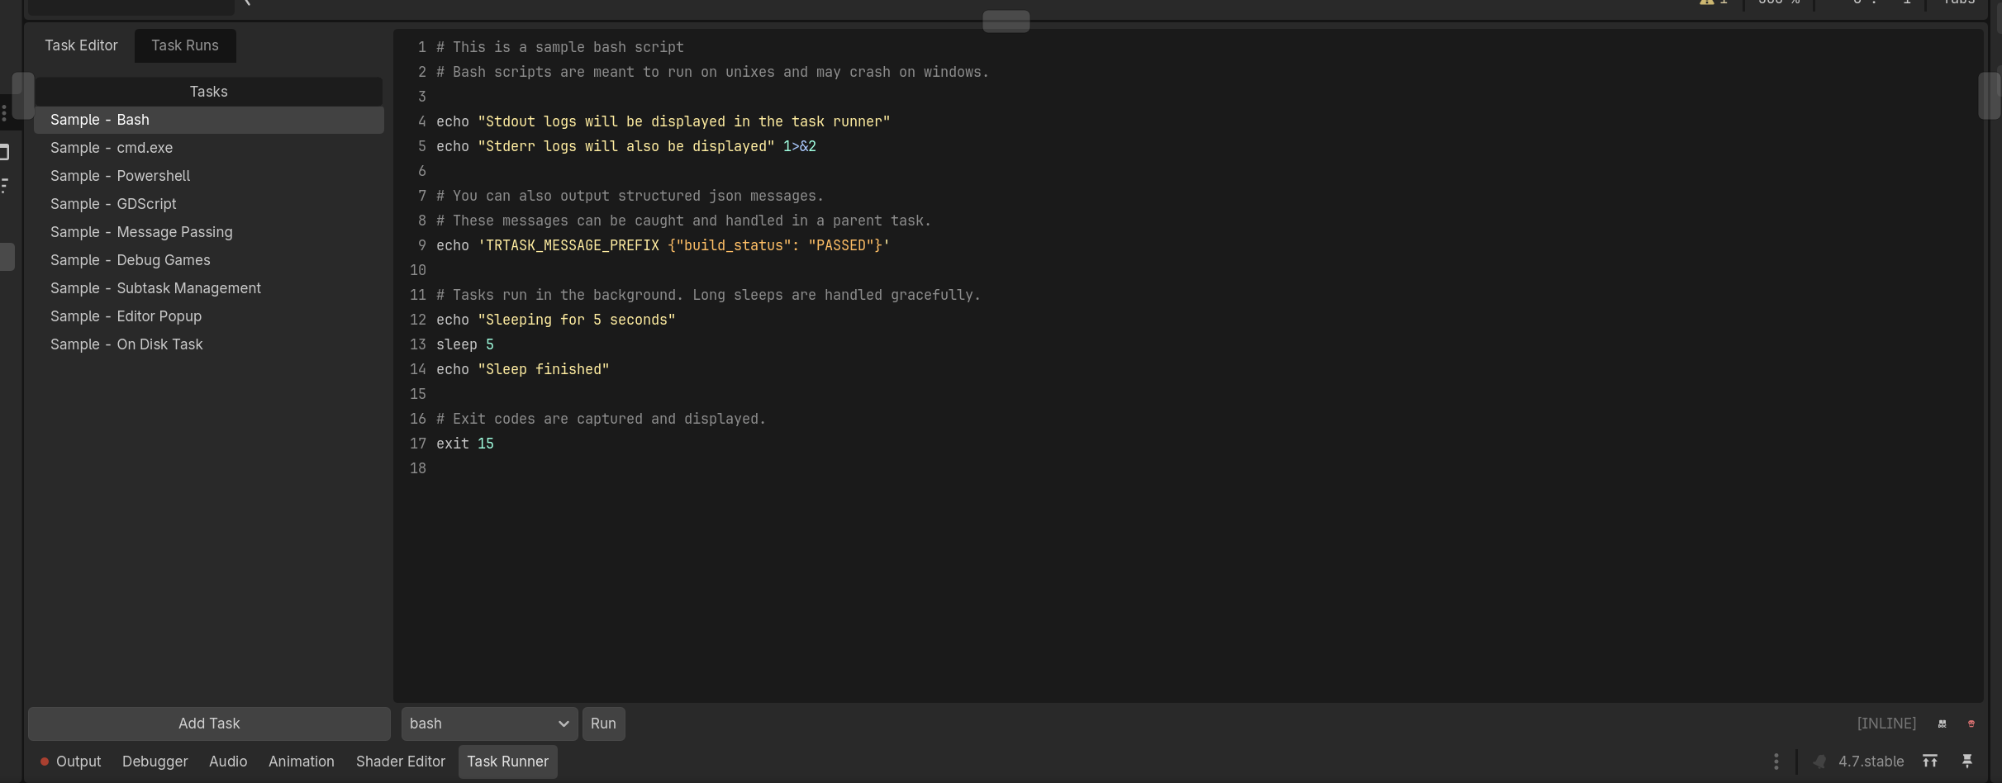This screenshot has height=783, width=2002.
Task: Pin the bottom panel with the pushpin icon
Action: (x=1967, y=762)
